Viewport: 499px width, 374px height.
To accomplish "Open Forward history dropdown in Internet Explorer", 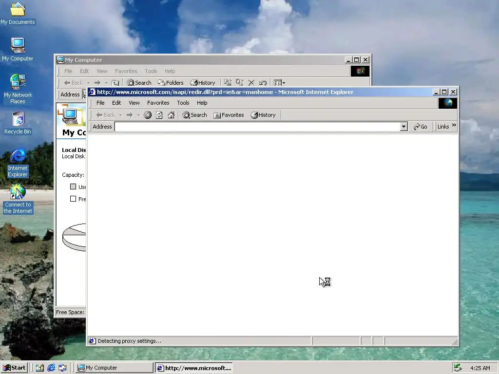I will [138, 115].
